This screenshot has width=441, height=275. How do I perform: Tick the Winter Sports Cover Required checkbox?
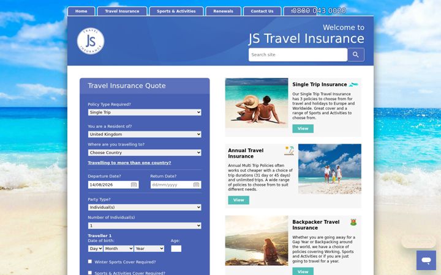90,262
